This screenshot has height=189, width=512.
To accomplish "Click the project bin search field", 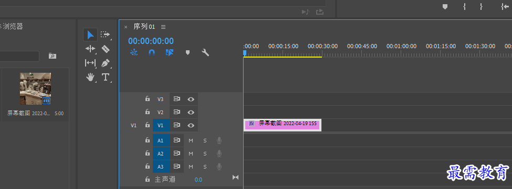I will tap(19, 56).
